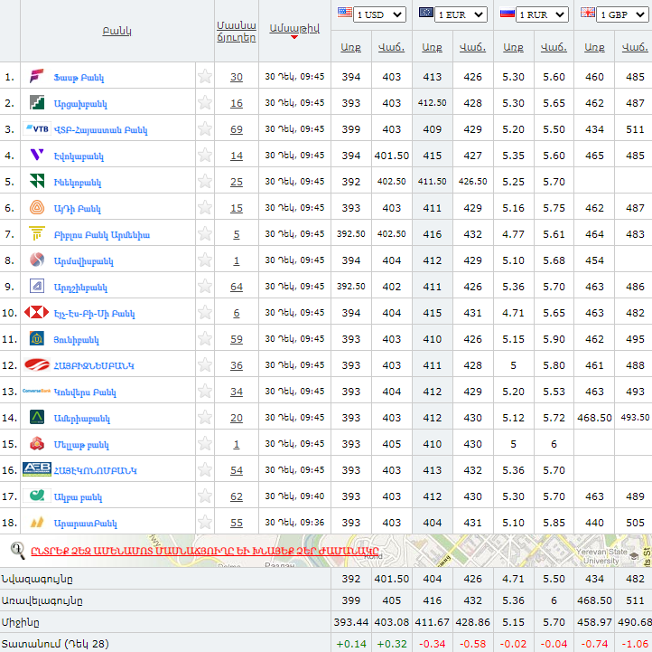Screen dimensions: 652x652
Task: Open the row 13 Converse bank name link
Action: [x=85, y=392]
